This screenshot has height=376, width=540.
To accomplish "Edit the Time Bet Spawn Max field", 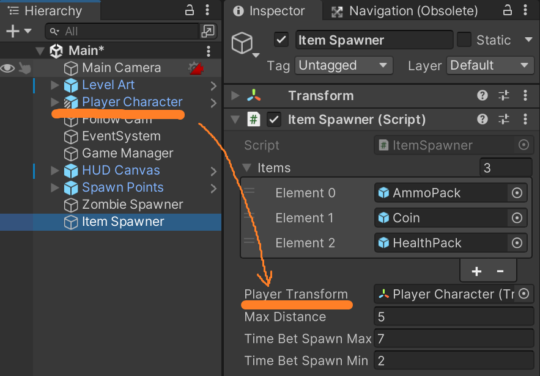I will click(454, 339).
